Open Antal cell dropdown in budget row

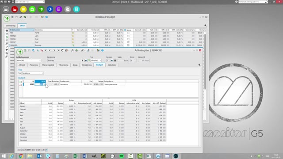coord(44,84)
